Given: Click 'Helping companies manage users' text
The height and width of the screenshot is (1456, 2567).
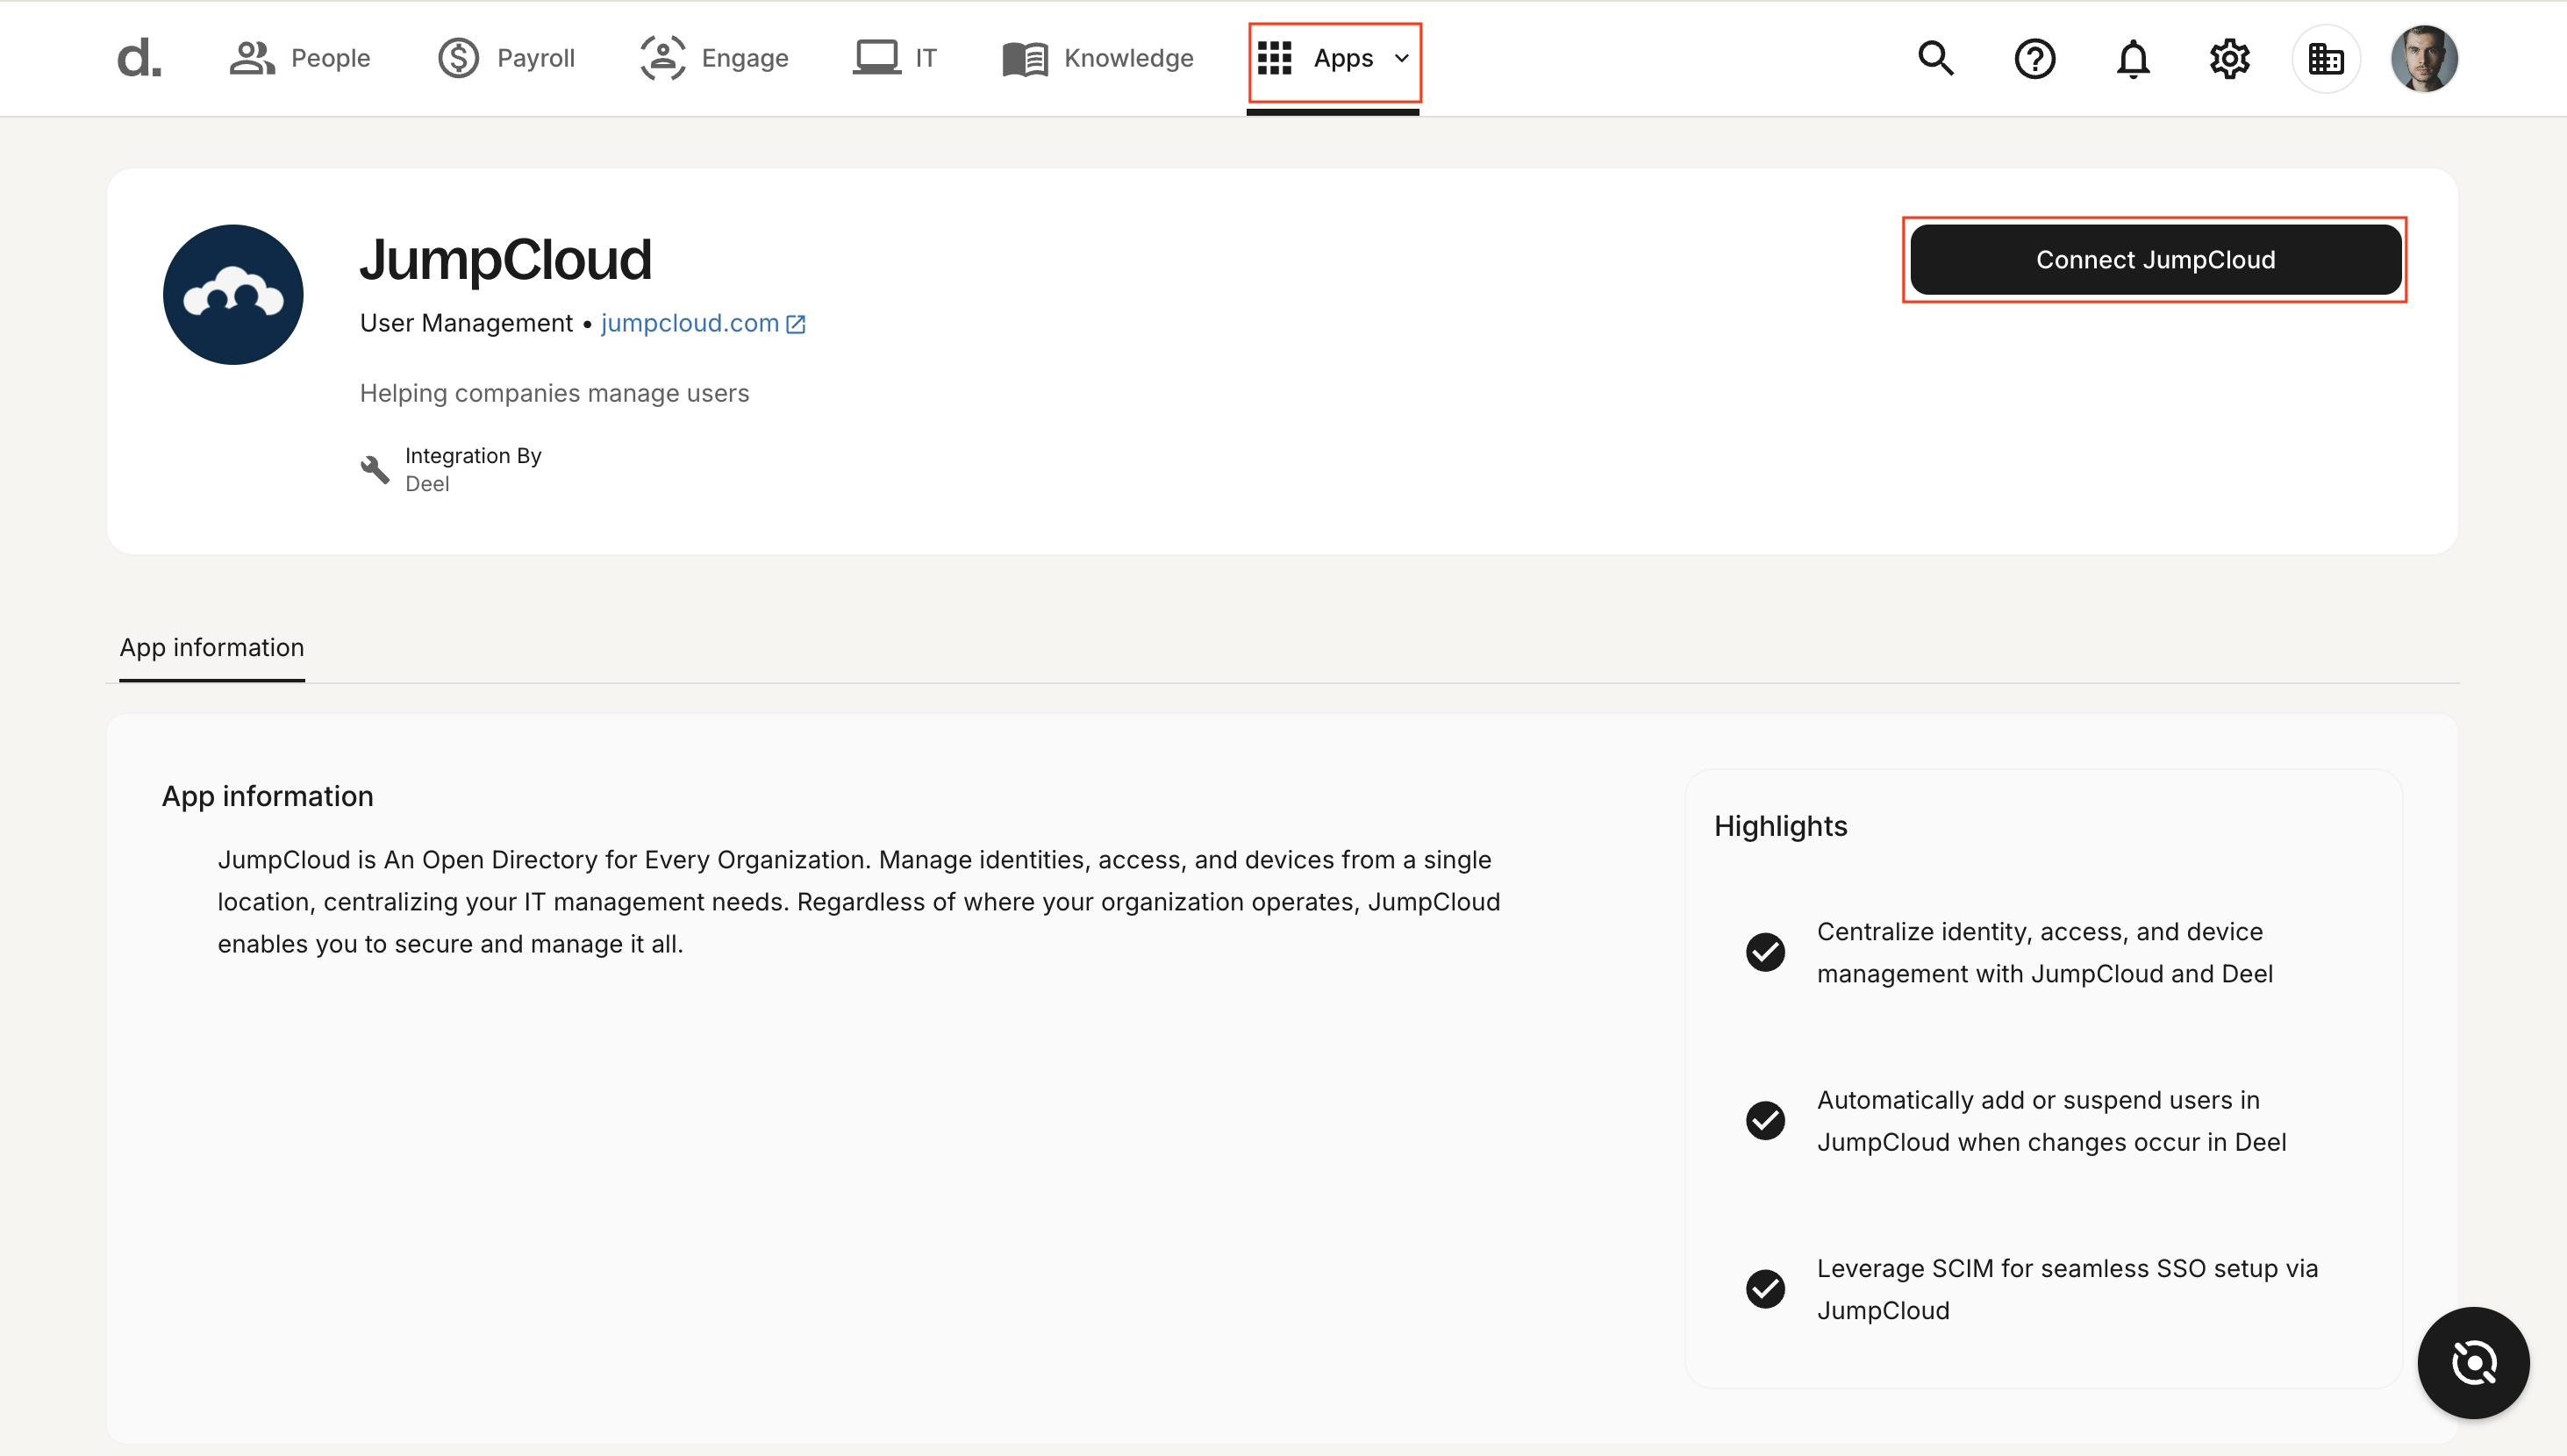Looking at the screenshot, I should tap(554, 393).
